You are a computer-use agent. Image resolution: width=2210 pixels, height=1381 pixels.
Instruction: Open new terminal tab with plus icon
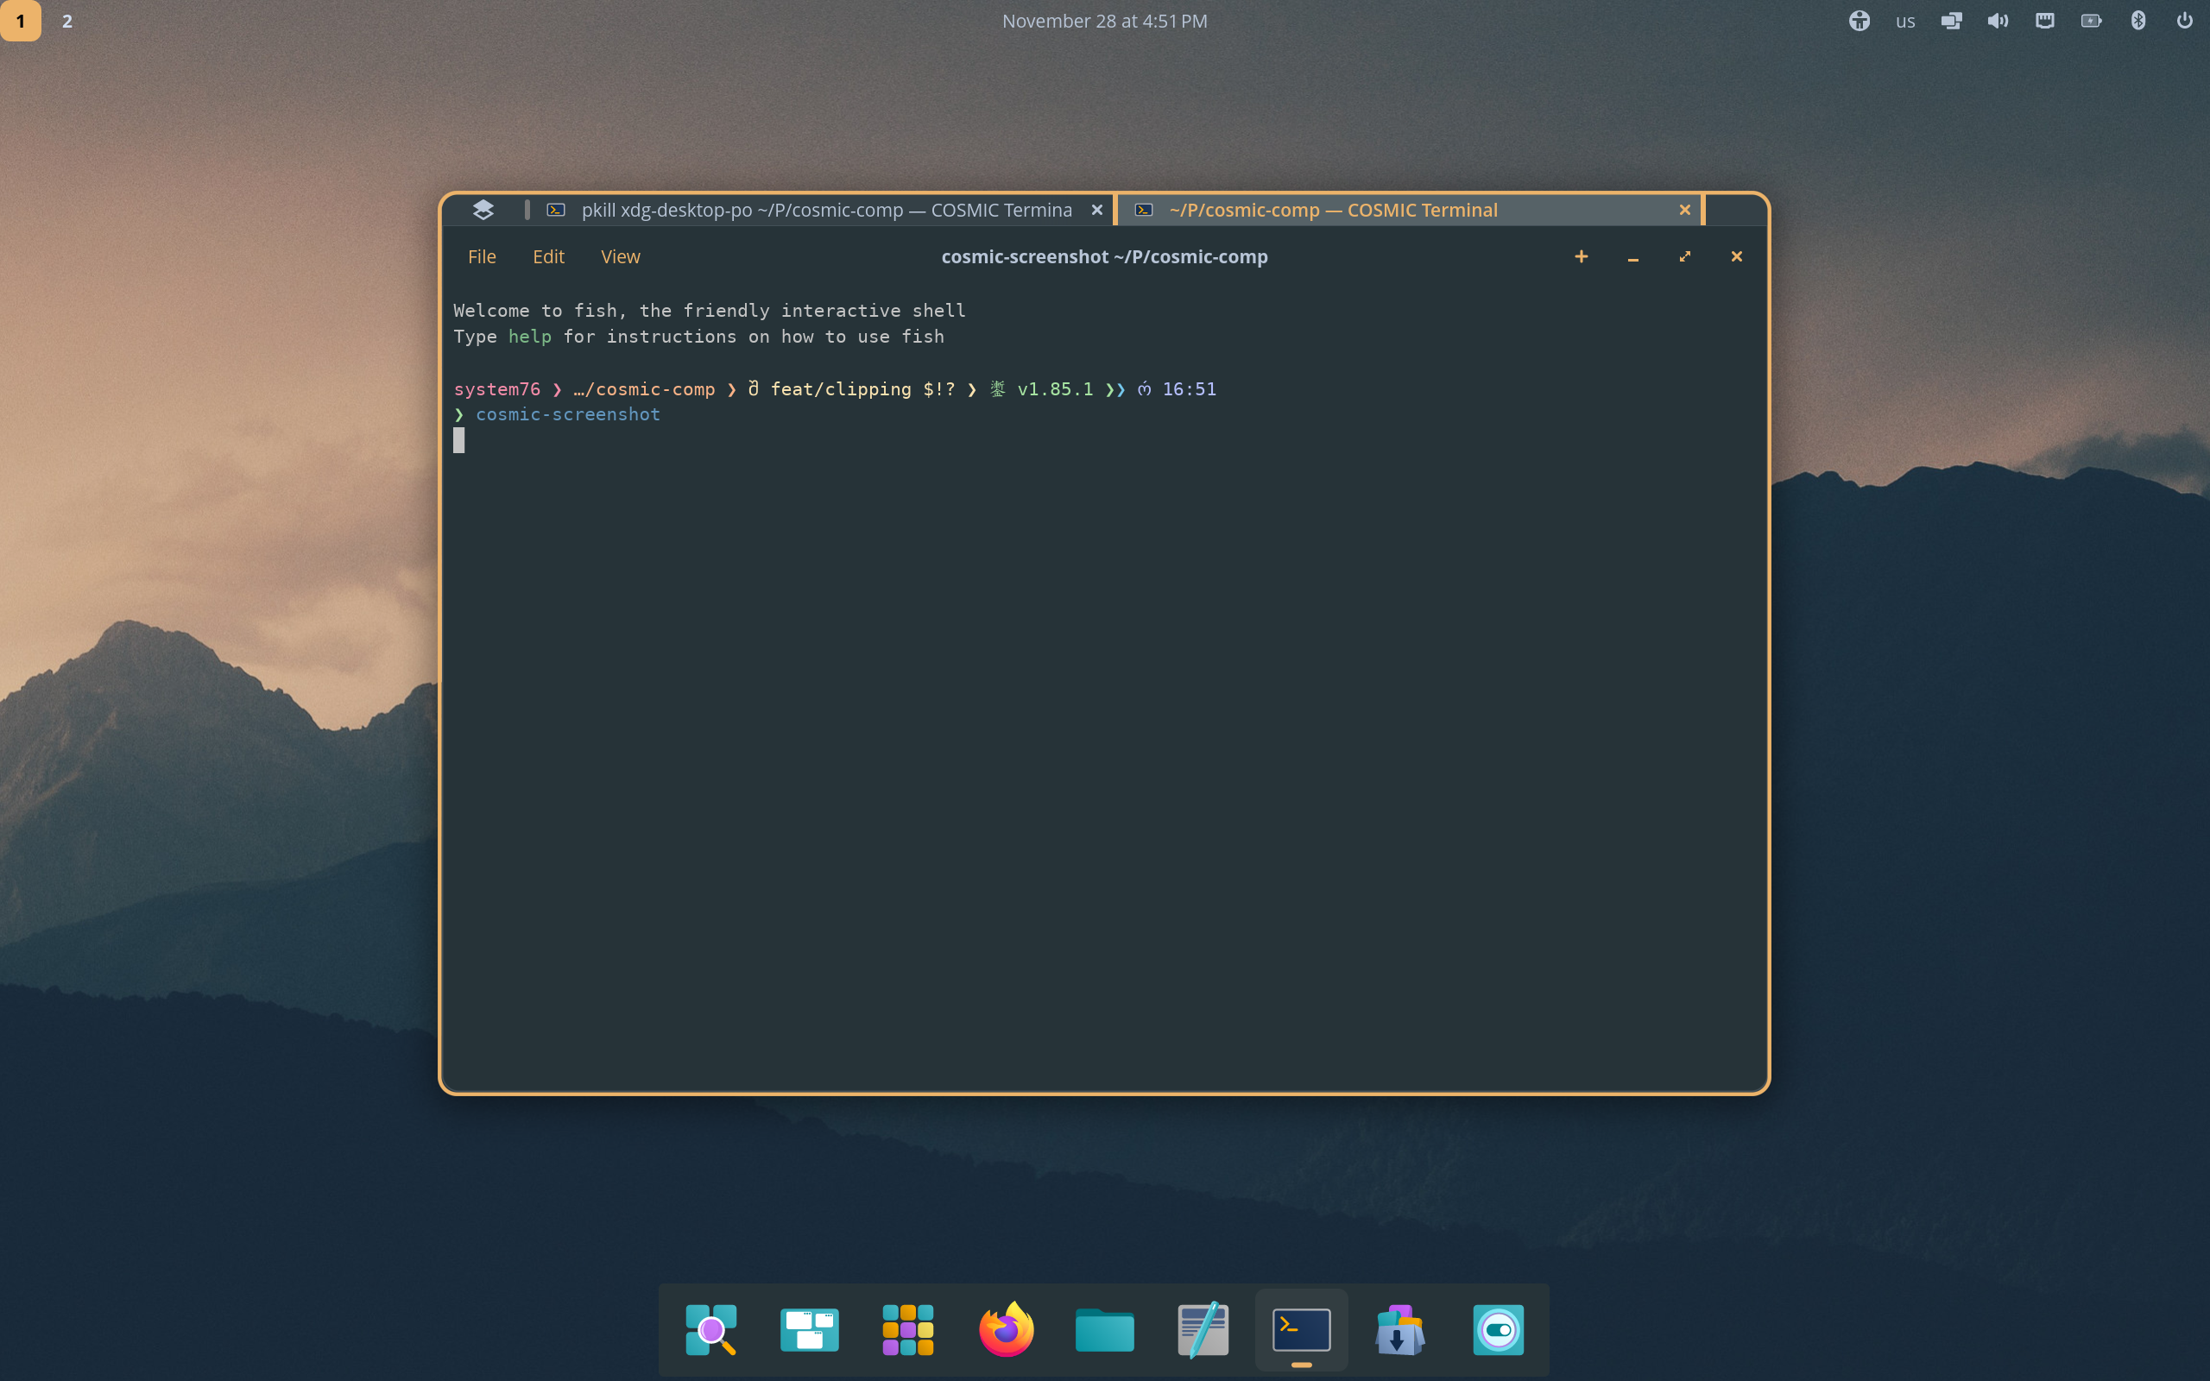1581,256
